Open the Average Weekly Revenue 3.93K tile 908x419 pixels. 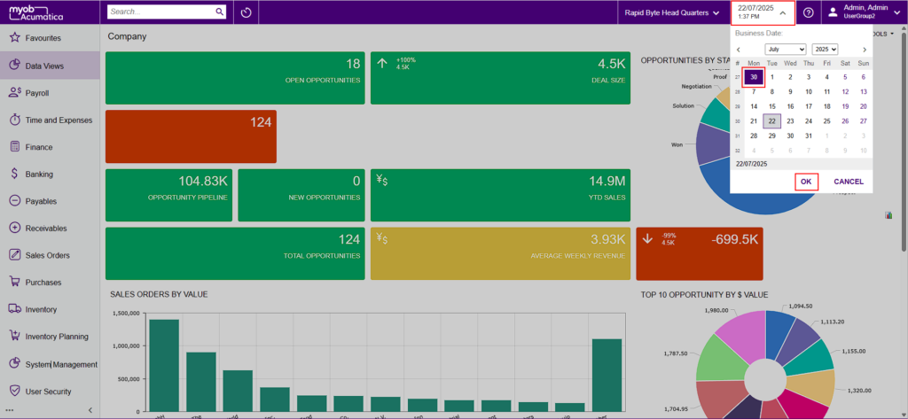click(x=500, y=253)
